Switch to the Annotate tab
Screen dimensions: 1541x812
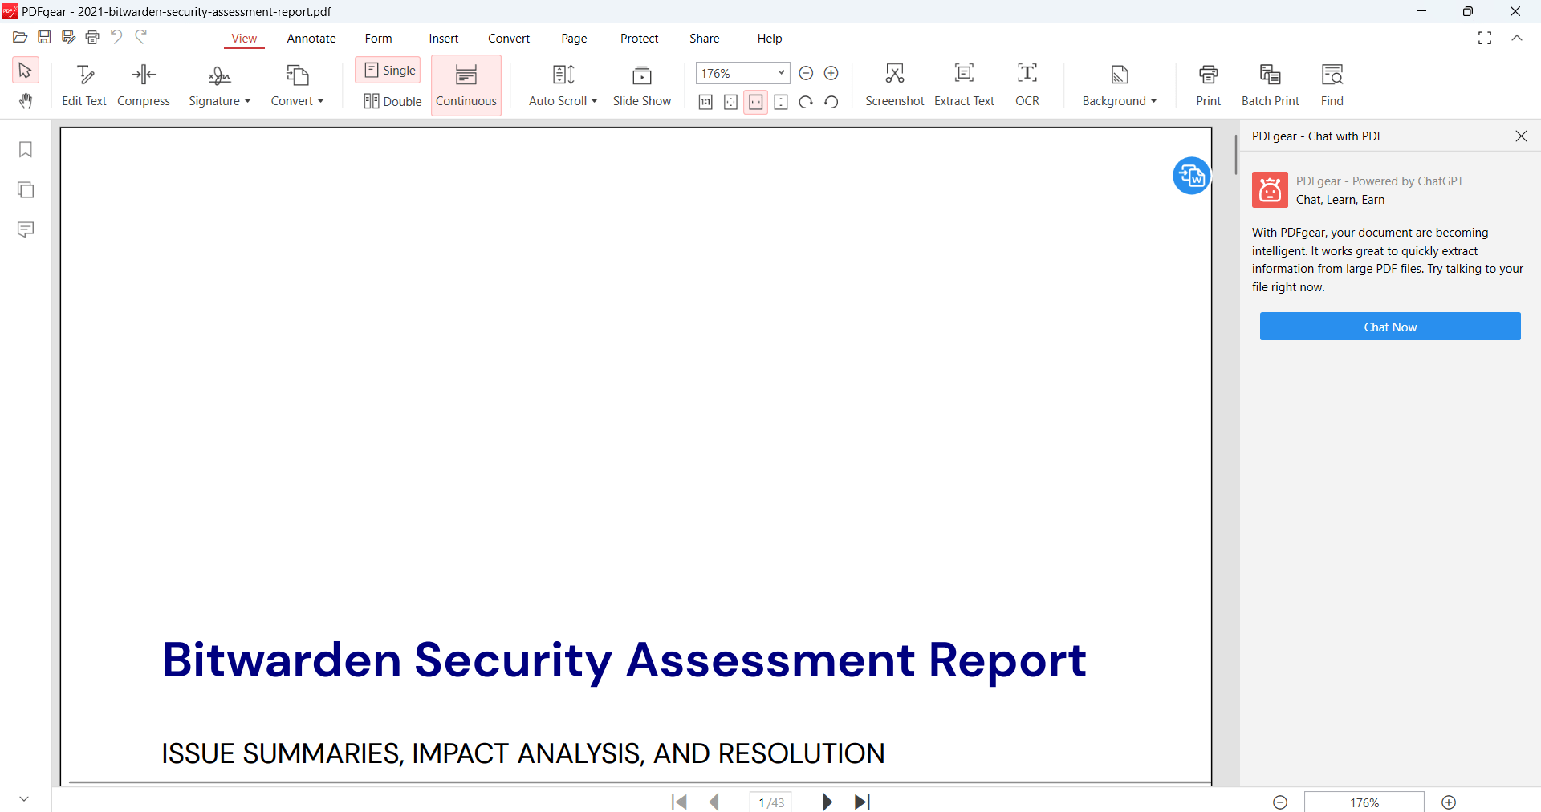click(x=311, y=38)
